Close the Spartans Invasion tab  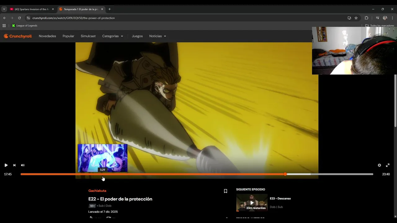[x=53, y=9]
